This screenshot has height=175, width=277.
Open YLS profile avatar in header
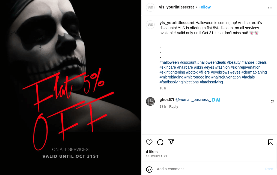(150, 7)
